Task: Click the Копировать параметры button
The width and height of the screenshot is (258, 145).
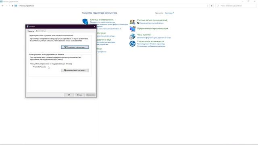Action: tap(75, 47)
